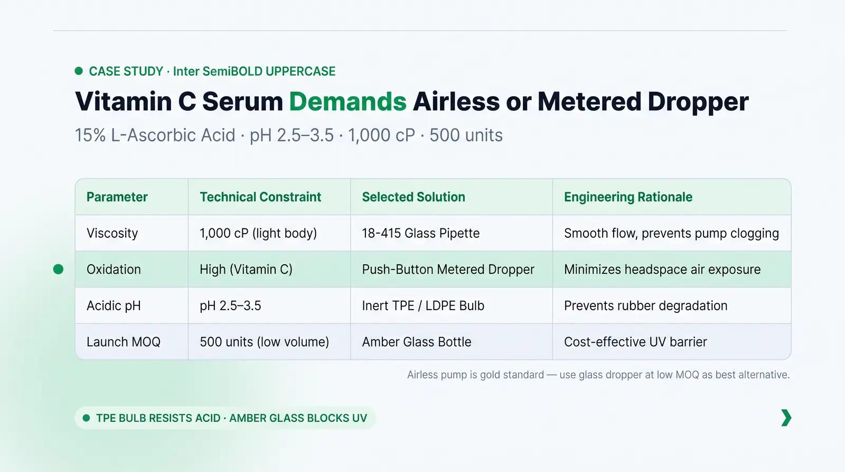Image resolution: width=845 pixels, height=472 pixels.
Task: Click the green next-slide chevron arrow
Action: pos(786,418)
